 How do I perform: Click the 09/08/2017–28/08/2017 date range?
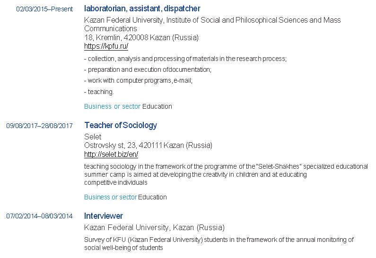point(39,126)
